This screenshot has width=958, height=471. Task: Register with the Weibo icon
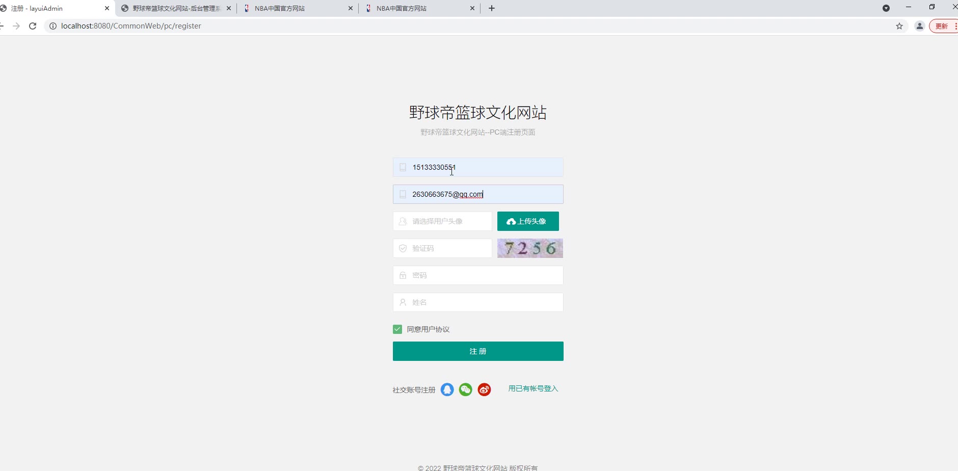point(484,390)
